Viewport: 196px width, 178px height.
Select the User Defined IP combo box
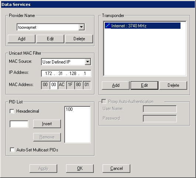66,62
